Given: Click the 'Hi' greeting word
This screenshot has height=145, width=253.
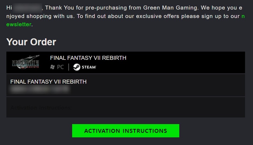Looking at the screenshot, I should pos(9,8).
